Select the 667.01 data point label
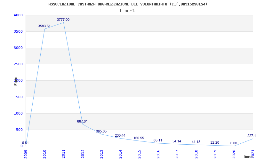256x160 pixels. 82,122
